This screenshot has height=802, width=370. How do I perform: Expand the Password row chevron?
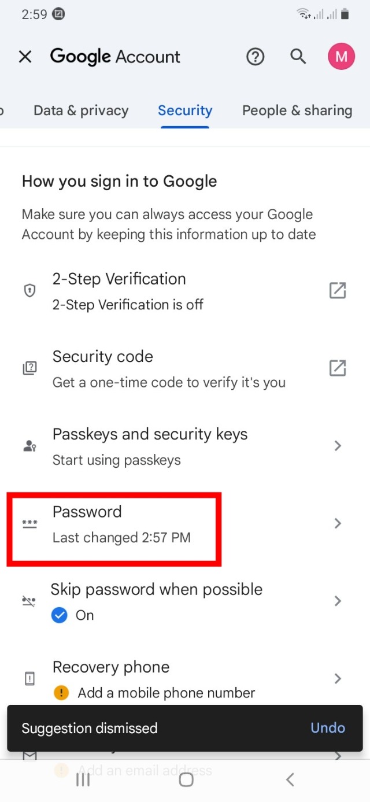pyautogui.click(x=338, y=523)
